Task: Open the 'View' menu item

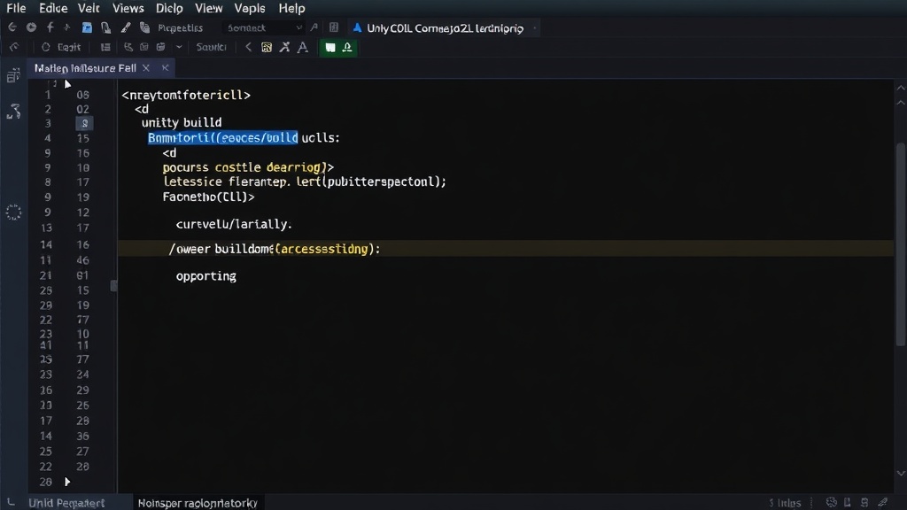Action: click(x=209, y=8)
